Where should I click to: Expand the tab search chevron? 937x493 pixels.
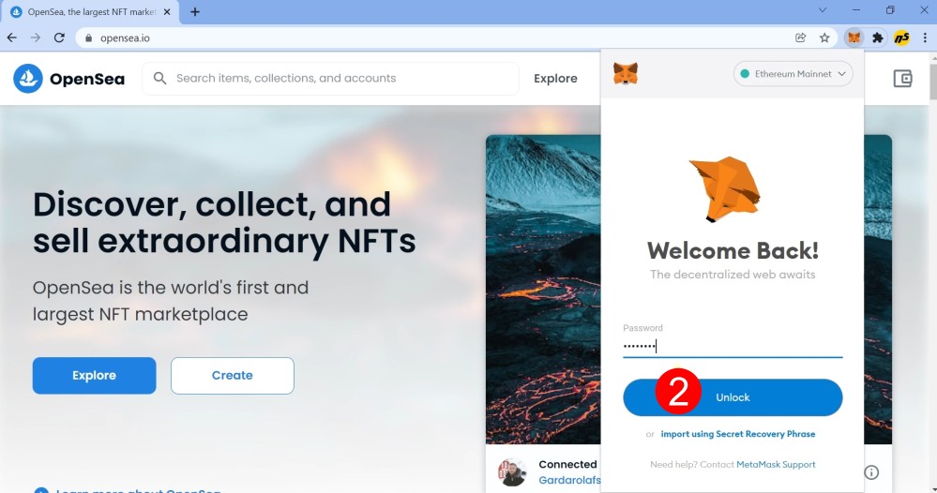[823, 10]
